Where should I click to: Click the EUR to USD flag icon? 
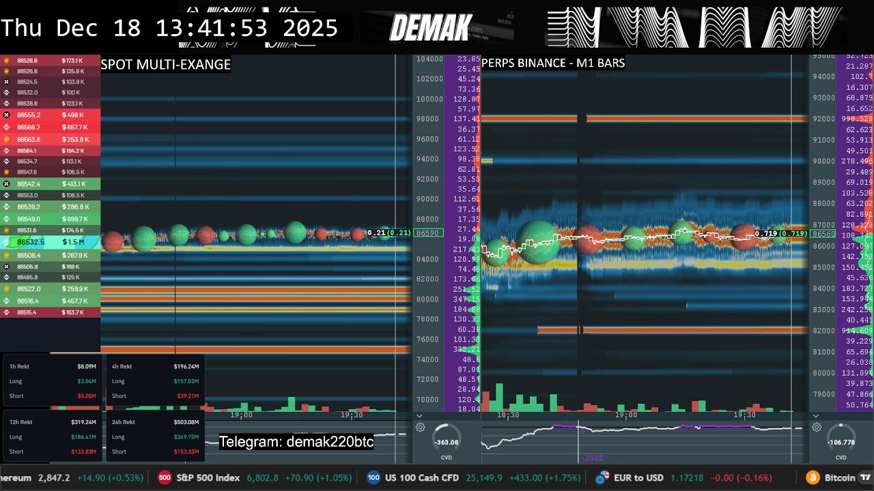(x=603, y=477)
